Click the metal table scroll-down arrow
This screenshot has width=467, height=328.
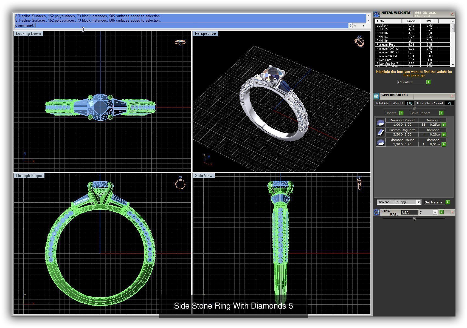(x=453, y=65)
